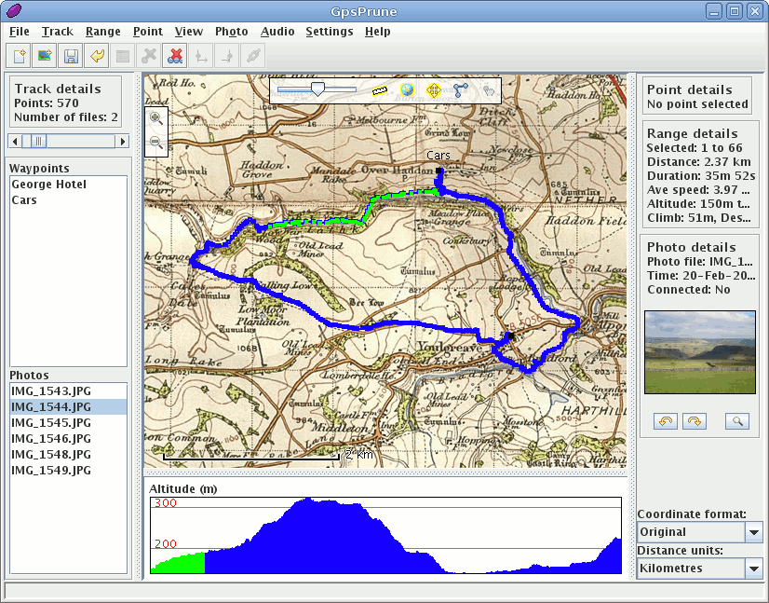Expand the Distance units dropdown
The width and height of the screenshot is (769, 603).
pyautogui.click(x=754, y=568)
